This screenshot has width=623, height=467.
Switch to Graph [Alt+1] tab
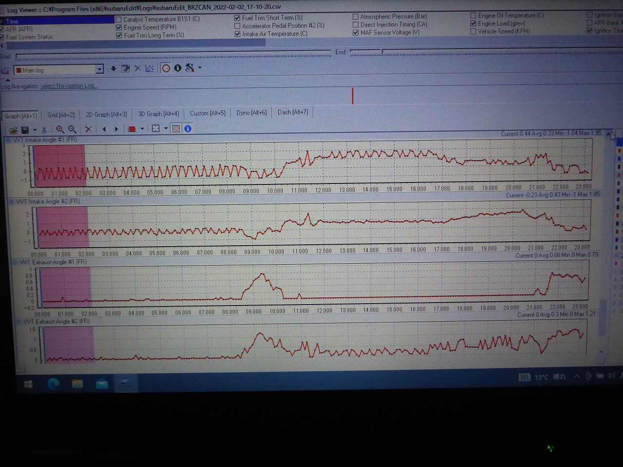[20, 116]
